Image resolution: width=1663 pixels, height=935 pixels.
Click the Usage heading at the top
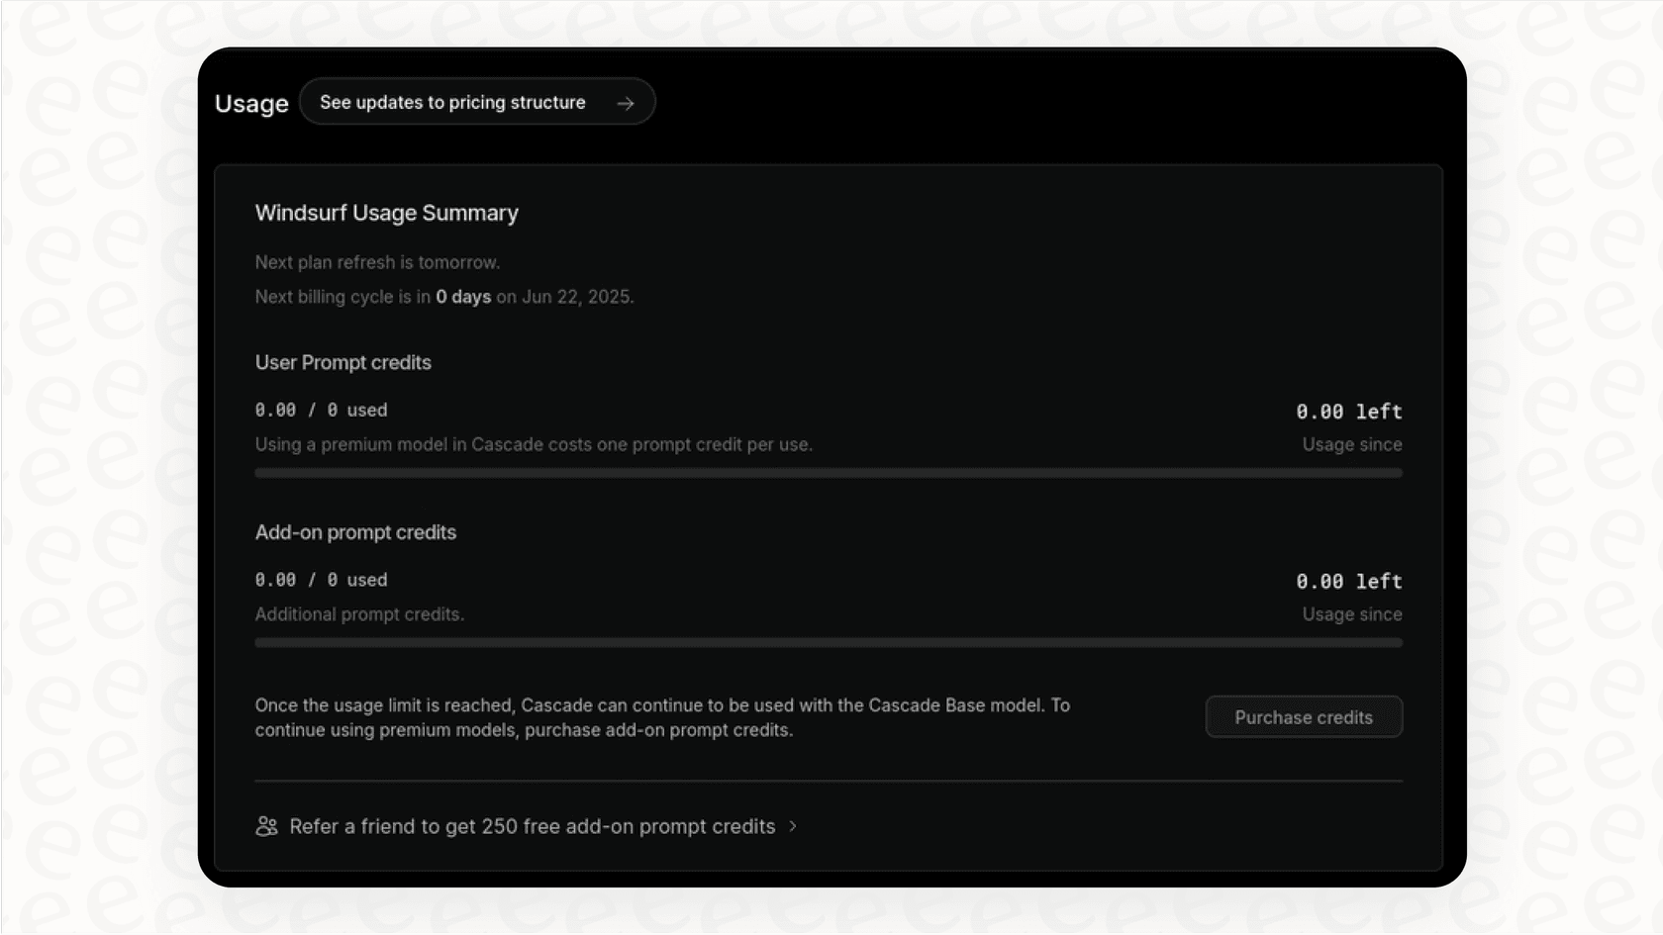point(251,103)
